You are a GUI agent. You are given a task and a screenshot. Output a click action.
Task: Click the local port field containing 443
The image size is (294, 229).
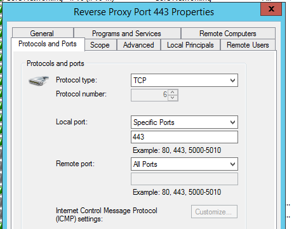(184, 137)
